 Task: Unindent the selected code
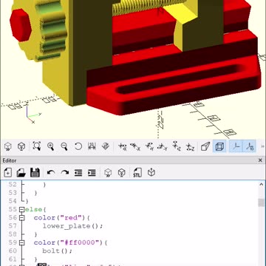[x=78, y=173]
